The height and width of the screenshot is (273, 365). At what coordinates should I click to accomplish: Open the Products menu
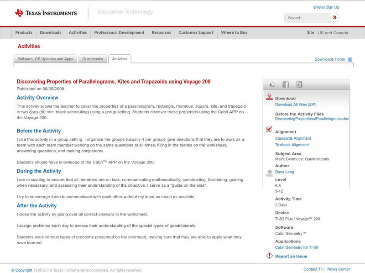click(x=24, y=32)
